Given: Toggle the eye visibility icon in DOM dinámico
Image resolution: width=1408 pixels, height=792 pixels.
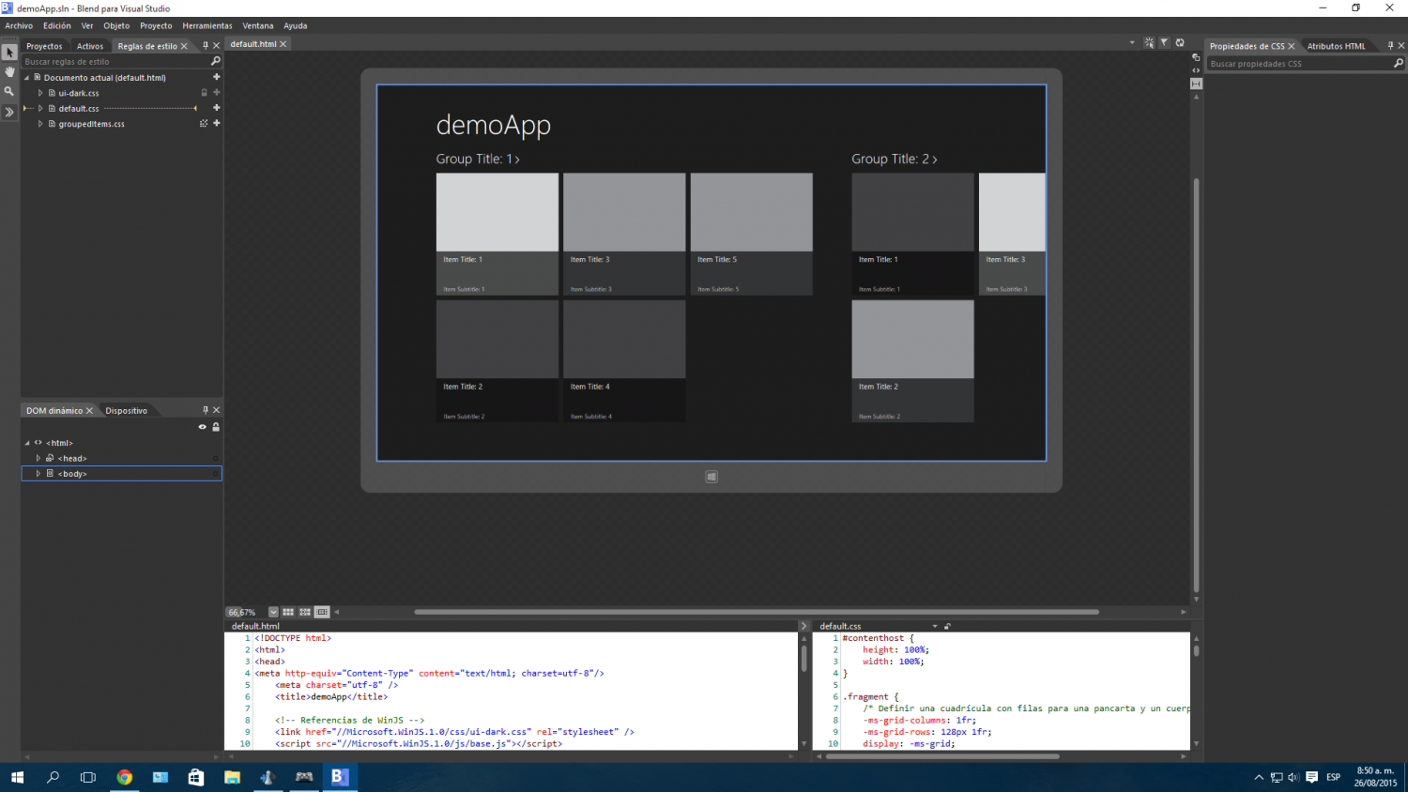Looking at the screenshot, I should tap(202, 427).
